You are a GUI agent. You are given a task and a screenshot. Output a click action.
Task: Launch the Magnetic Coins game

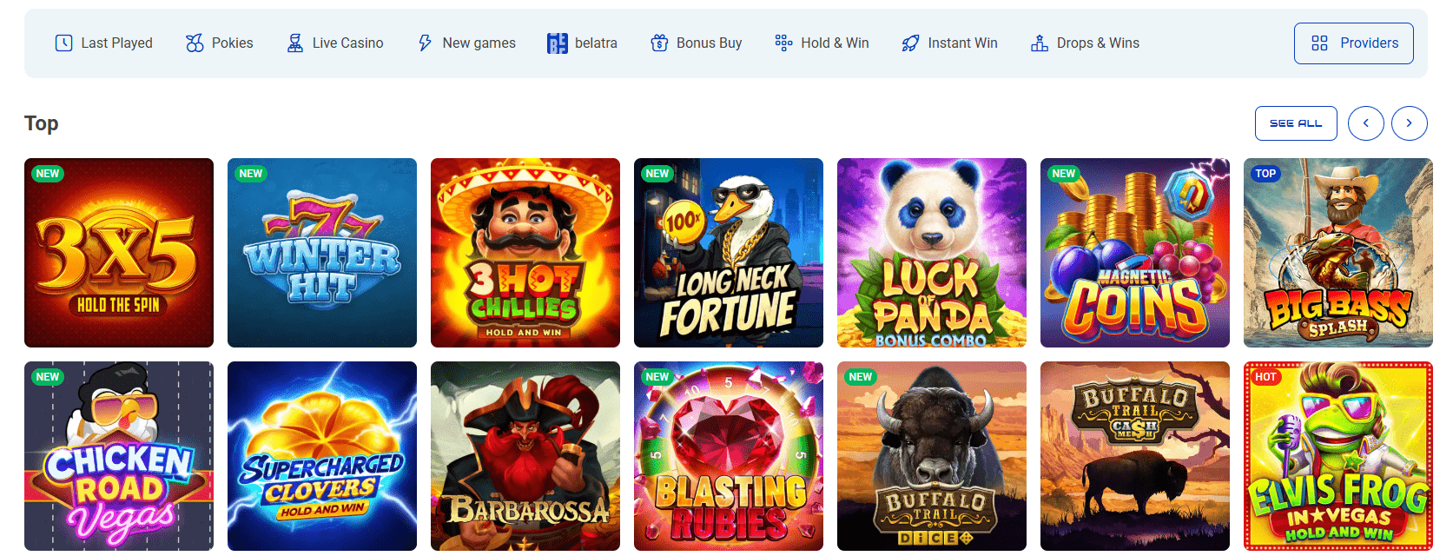(1135, 253)
